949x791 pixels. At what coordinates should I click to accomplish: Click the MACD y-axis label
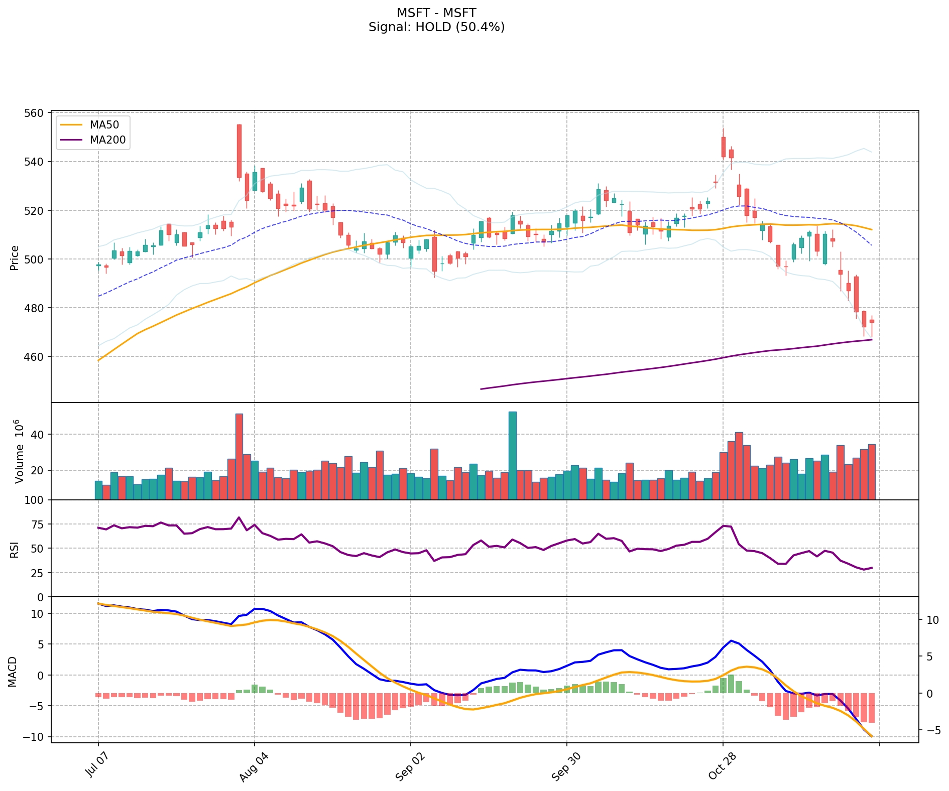tap(13, 672)
